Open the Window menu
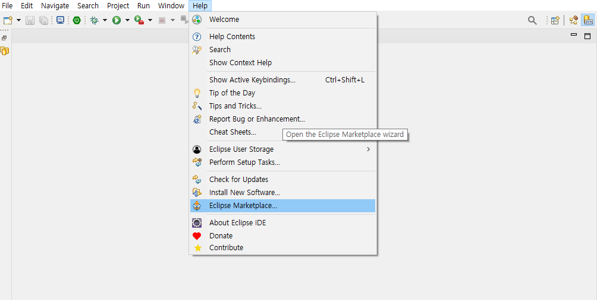Screen dimensions: 597x300 tap(171, 6)
